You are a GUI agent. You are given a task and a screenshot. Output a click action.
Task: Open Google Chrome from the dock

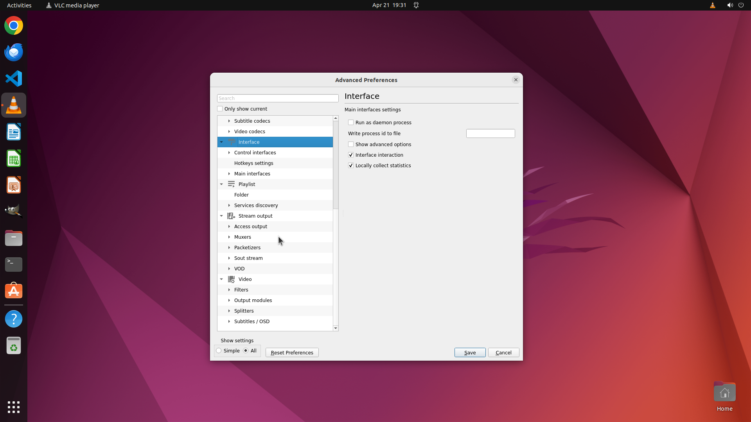pos(14,26)
